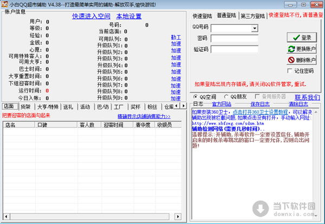Switch to the 快速登陆 tab
325x224 pixels.
pyautogui.click(x=202, y=16)
